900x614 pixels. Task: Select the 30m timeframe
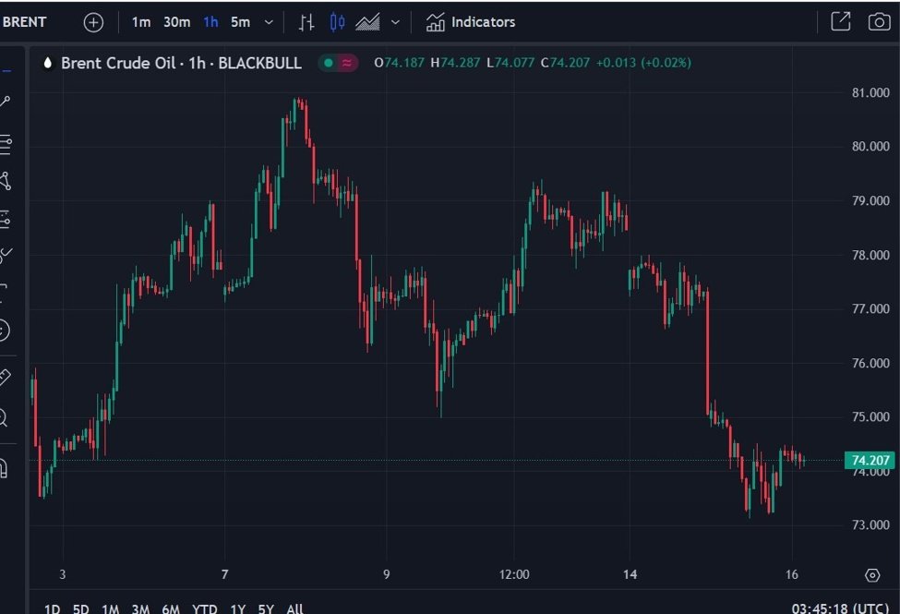point(176,22)
